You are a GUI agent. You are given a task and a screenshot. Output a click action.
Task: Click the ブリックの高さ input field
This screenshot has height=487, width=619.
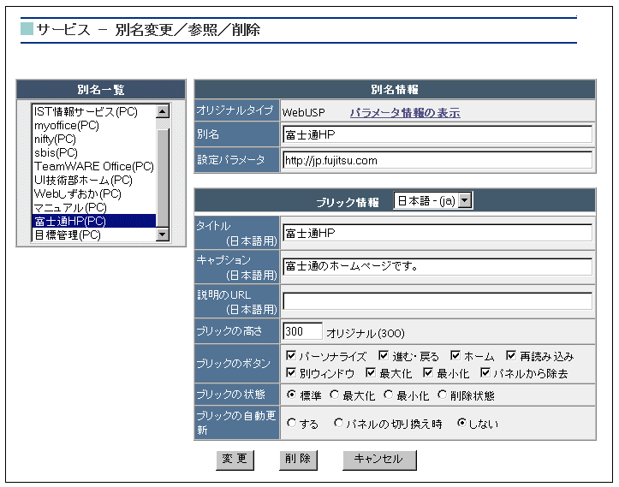tap(302, 331)
